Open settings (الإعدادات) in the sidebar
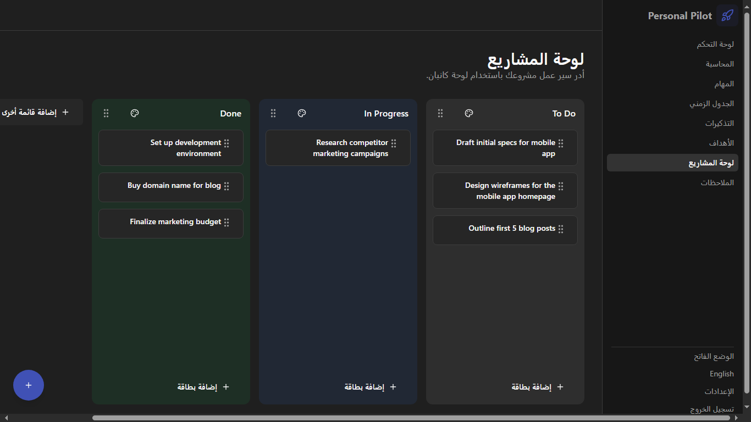751x422 pixels. point(719,392)
